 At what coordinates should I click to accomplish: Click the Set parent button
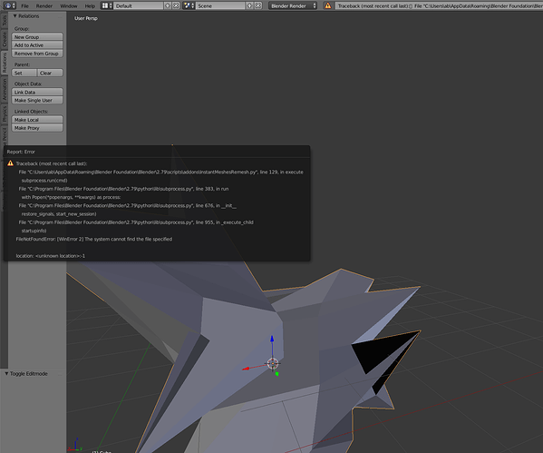(24, 73)
